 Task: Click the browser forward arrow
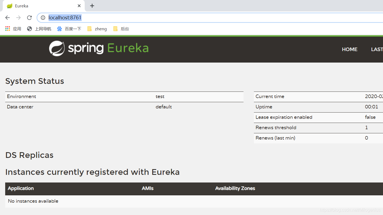click(18, 18)
